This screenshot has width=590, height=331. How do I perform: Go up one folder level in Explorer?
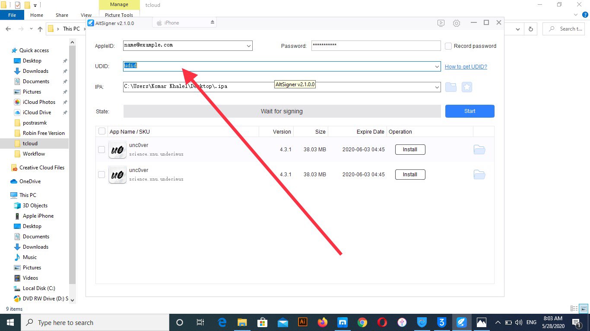[x=40, y=29]
